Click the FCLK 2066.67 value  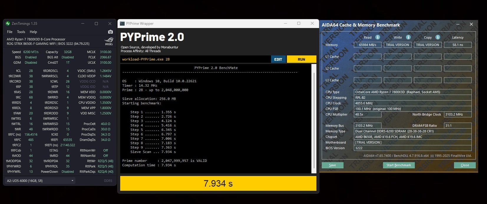pos(105,57)
